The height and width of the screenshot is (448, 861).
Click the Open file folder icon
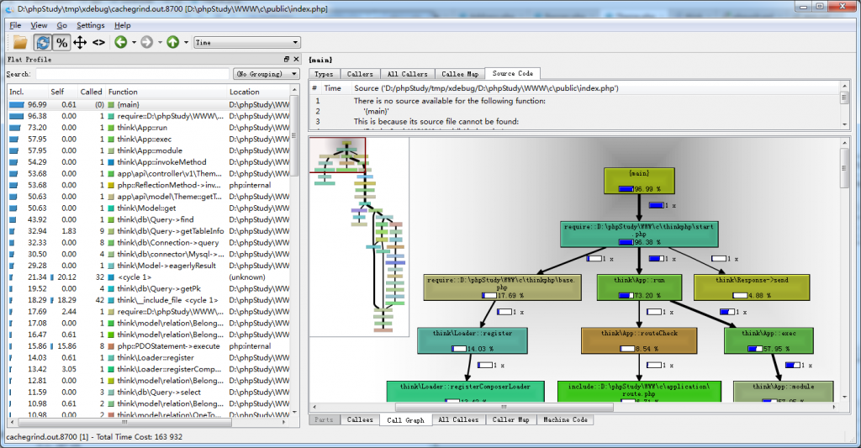19,42
